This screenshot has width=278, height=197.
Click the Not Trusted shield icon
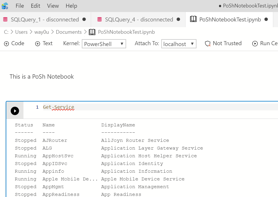point(208,43)
